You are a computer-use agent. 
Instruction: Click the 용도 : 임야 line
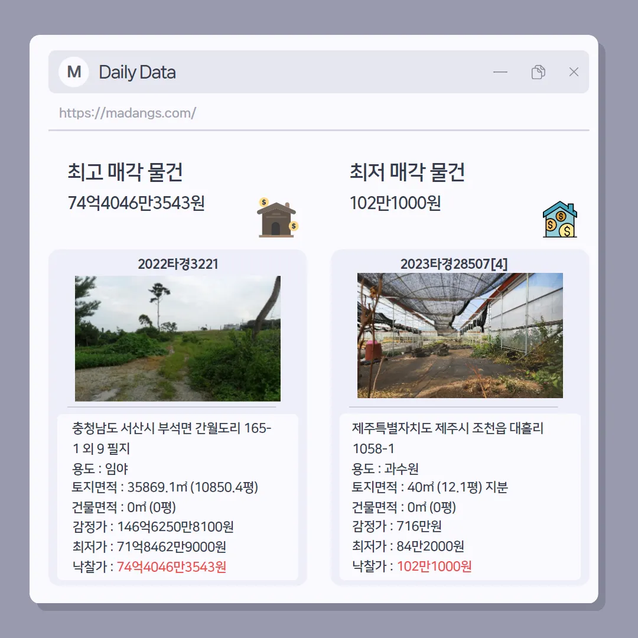(x=100, y=468)
